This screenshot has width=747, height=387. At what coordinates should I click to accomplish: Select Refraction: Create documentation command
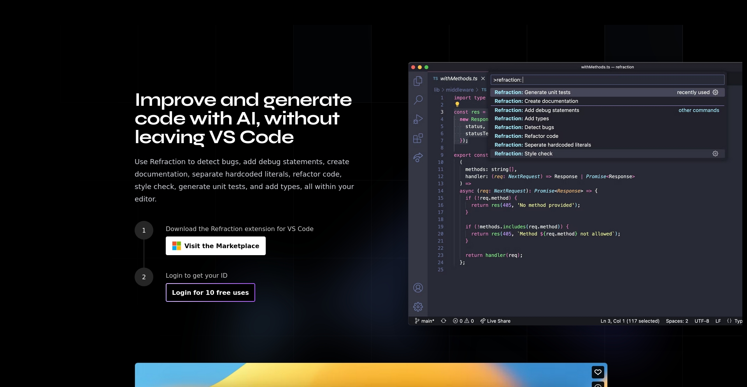point(607,101)
